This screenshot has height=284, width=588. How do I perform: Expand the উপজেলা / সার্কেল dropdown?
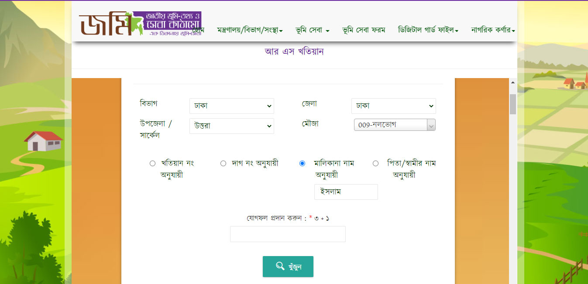click(x=231, y=126)
